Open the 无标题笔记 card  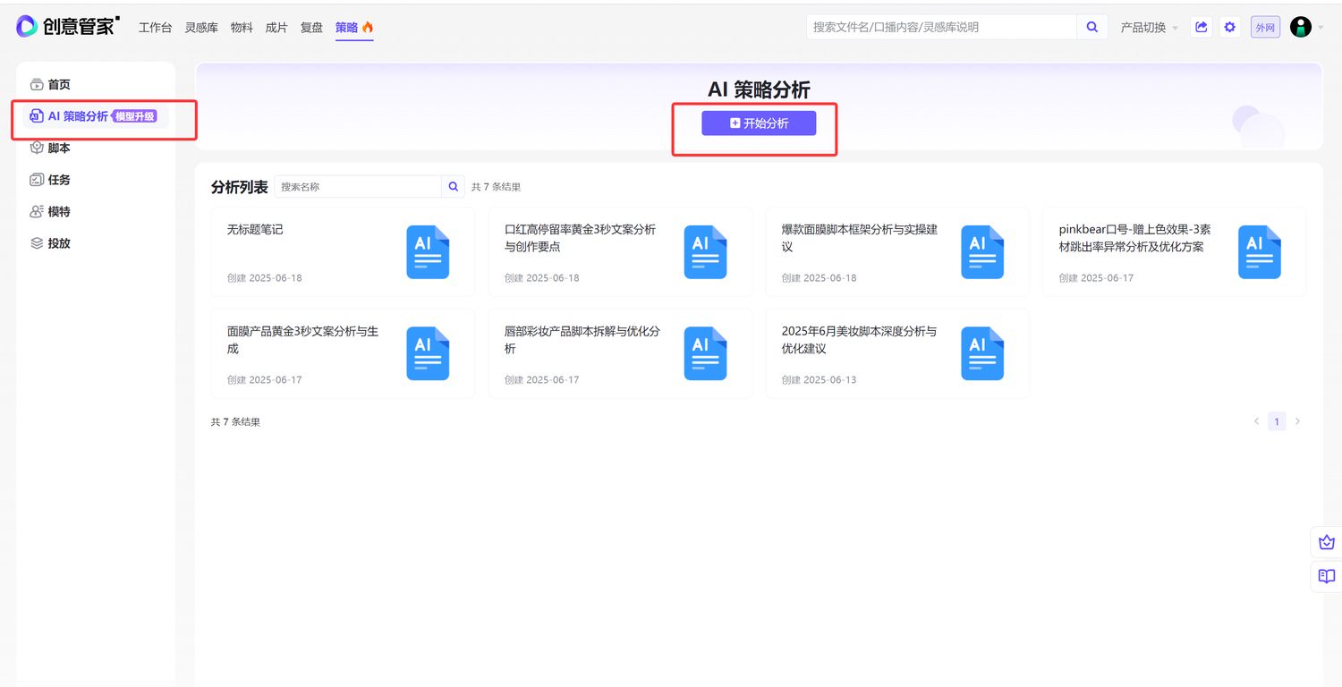(x=343, y=251)
